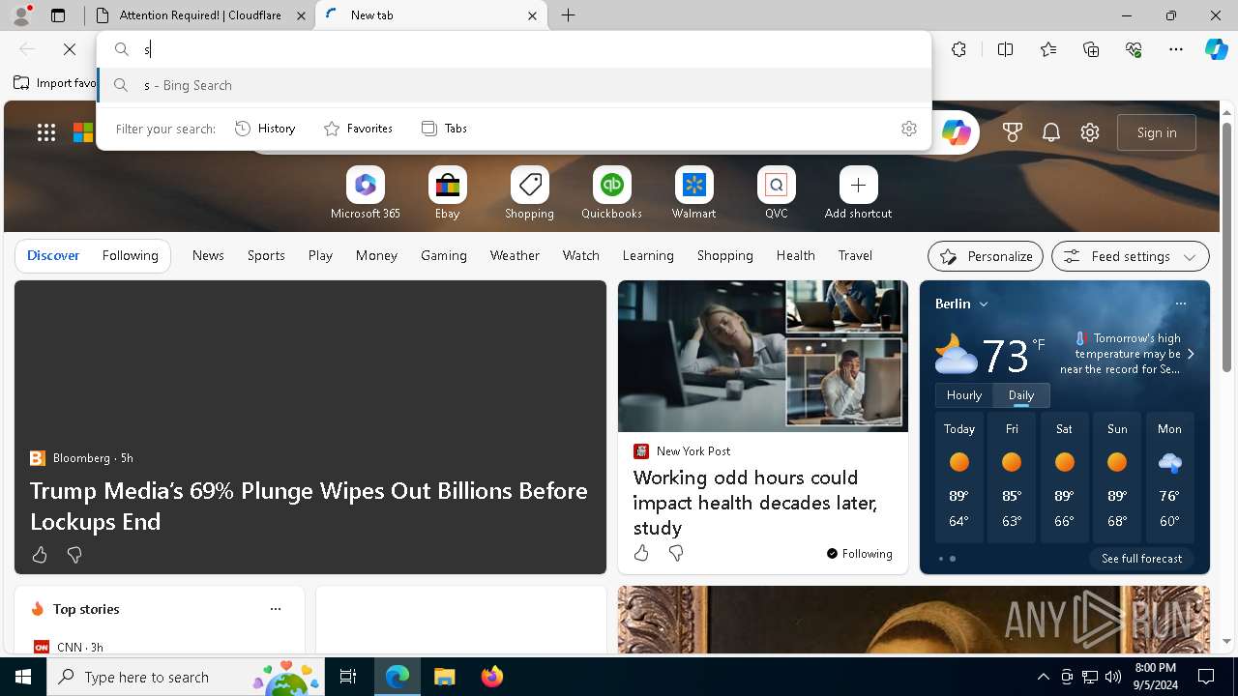Viewport: 1238px width, 696px height.
Task: Open the Windows Start menu
Action: coord(23,677)
